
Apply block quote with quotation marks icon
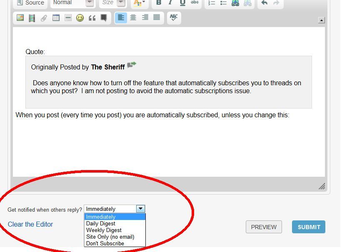[92, 18]
